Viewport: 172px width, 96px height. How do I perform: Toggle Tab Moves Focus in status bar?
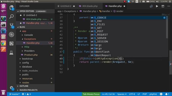(91, 94)
